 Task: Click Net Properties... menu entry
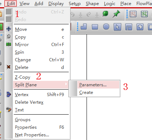(x=32, y=135)
